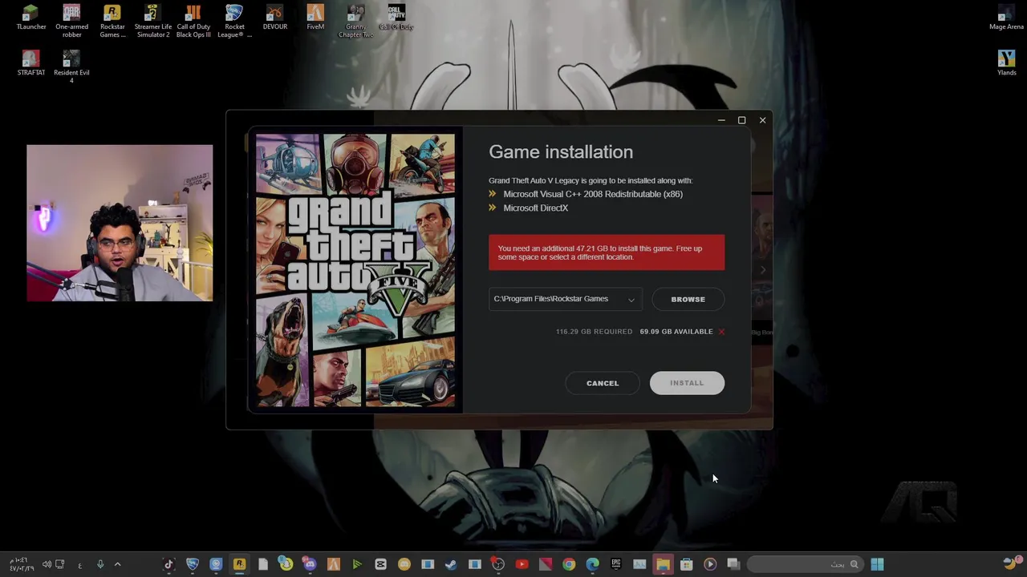The width and height of the screenshot is (1027, 577).
Task: Open File Explorer from the taskbar
Action: pos(663,564)
